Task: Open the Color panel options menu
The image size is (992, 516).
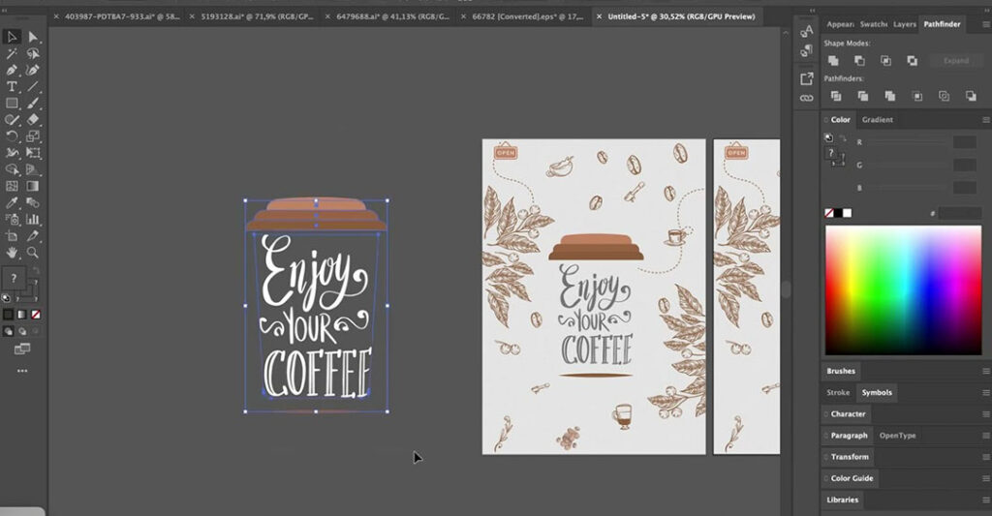Action: pyautogui.click(x=985, y=119)
